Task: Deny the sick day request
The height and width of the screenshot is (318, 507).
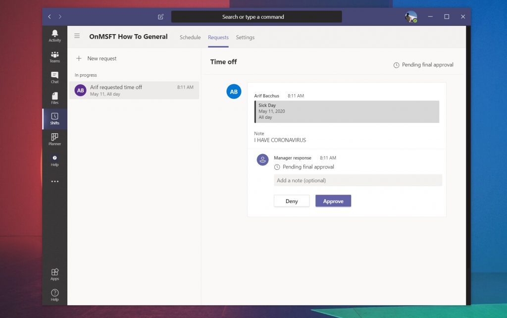Action: coord(291,201)
